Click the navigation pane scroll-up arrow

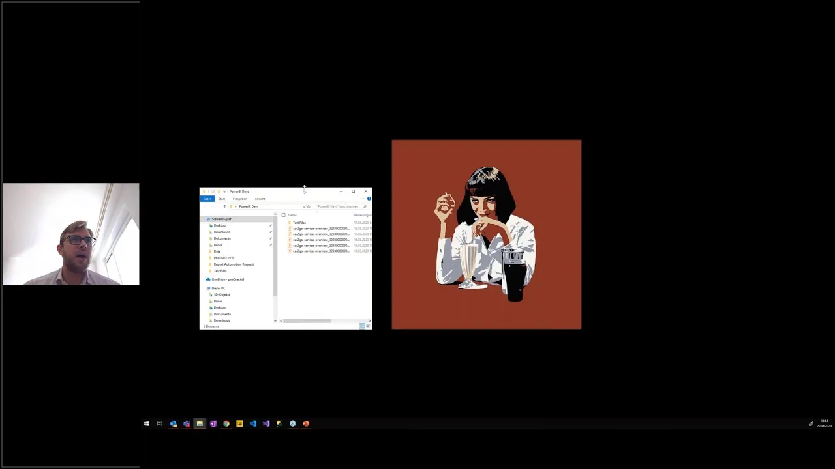(275, 214)
